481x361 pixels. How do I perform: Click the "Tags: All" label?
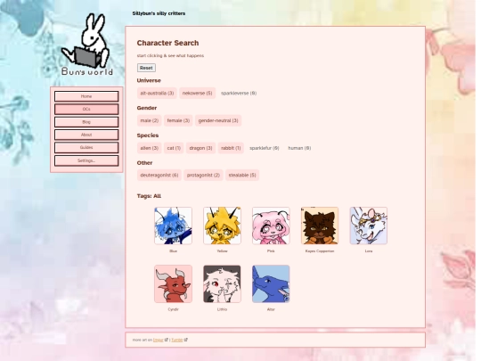click(x=149, y=196)
